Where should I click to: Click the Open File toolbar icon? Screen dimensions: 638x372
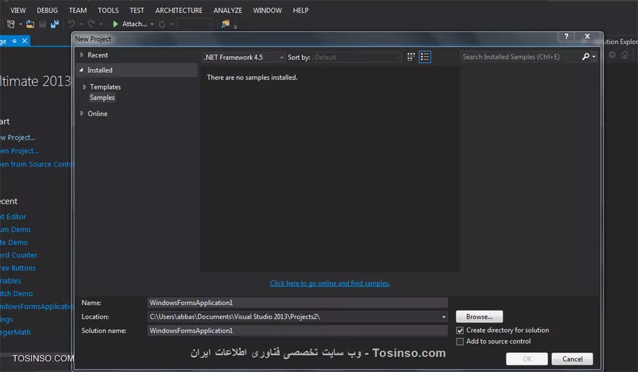(x=30, y=24)
